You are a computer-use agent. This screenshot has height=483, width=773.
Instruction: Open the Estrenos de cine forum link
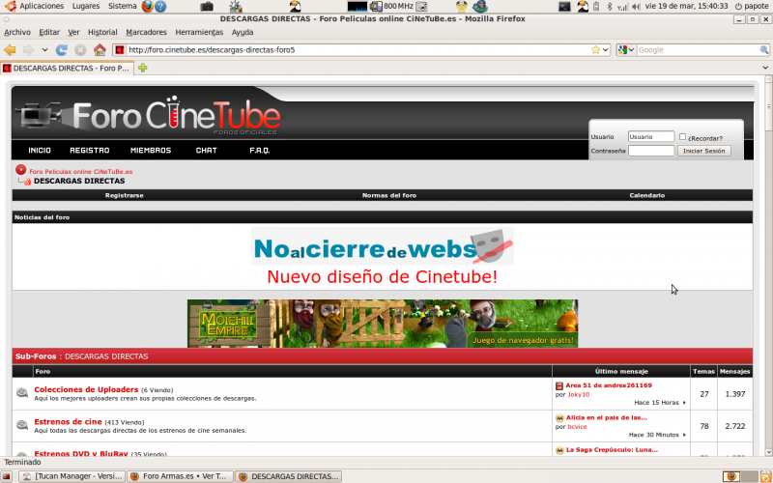[x=68, y=421]
